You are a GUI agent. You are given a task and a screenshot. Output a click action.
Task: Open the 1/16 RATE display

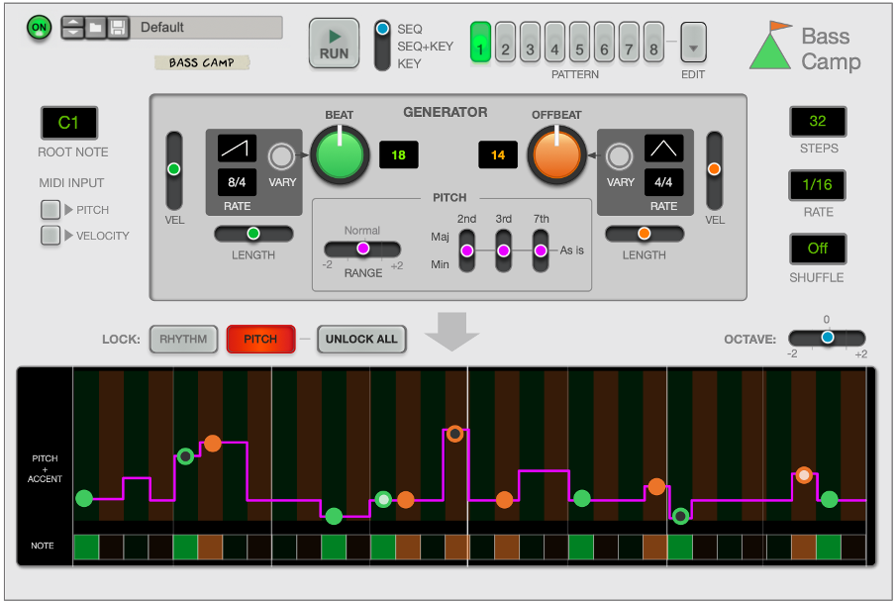coord(818,185)
